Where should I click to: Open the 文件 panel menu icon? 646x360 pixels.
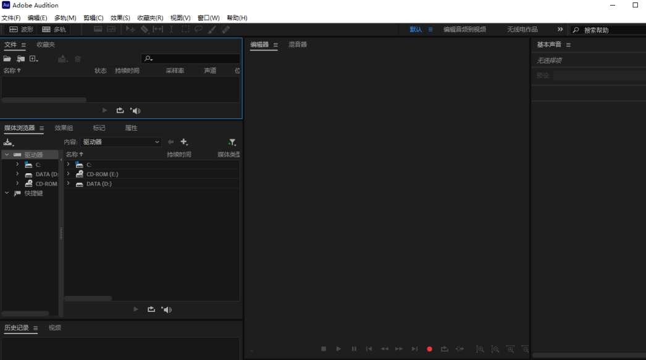[23, 45]
